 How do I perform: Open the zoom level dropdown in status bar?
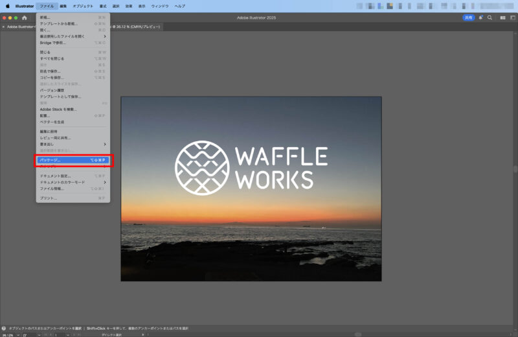pos(18,335)
